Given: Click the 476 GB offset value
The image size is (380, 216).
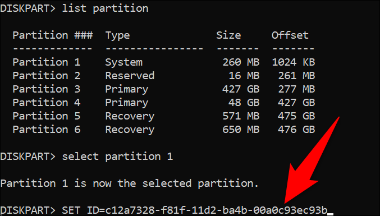Looking at the screenshot, I should 296,130.
